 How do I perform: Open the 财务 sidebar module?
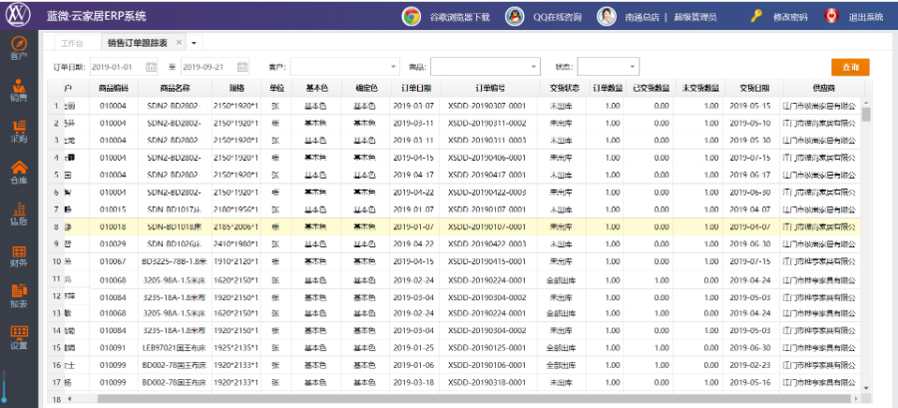[x=19, y=255]
